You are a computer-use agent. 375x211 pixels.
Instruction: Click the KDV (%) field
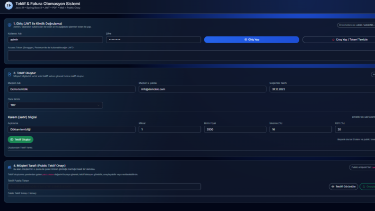click(x=355, y=130)
